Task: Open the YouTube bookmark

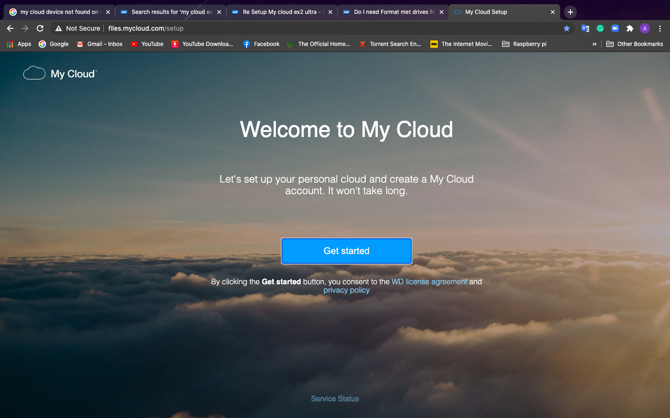Action: coord(147,44)
